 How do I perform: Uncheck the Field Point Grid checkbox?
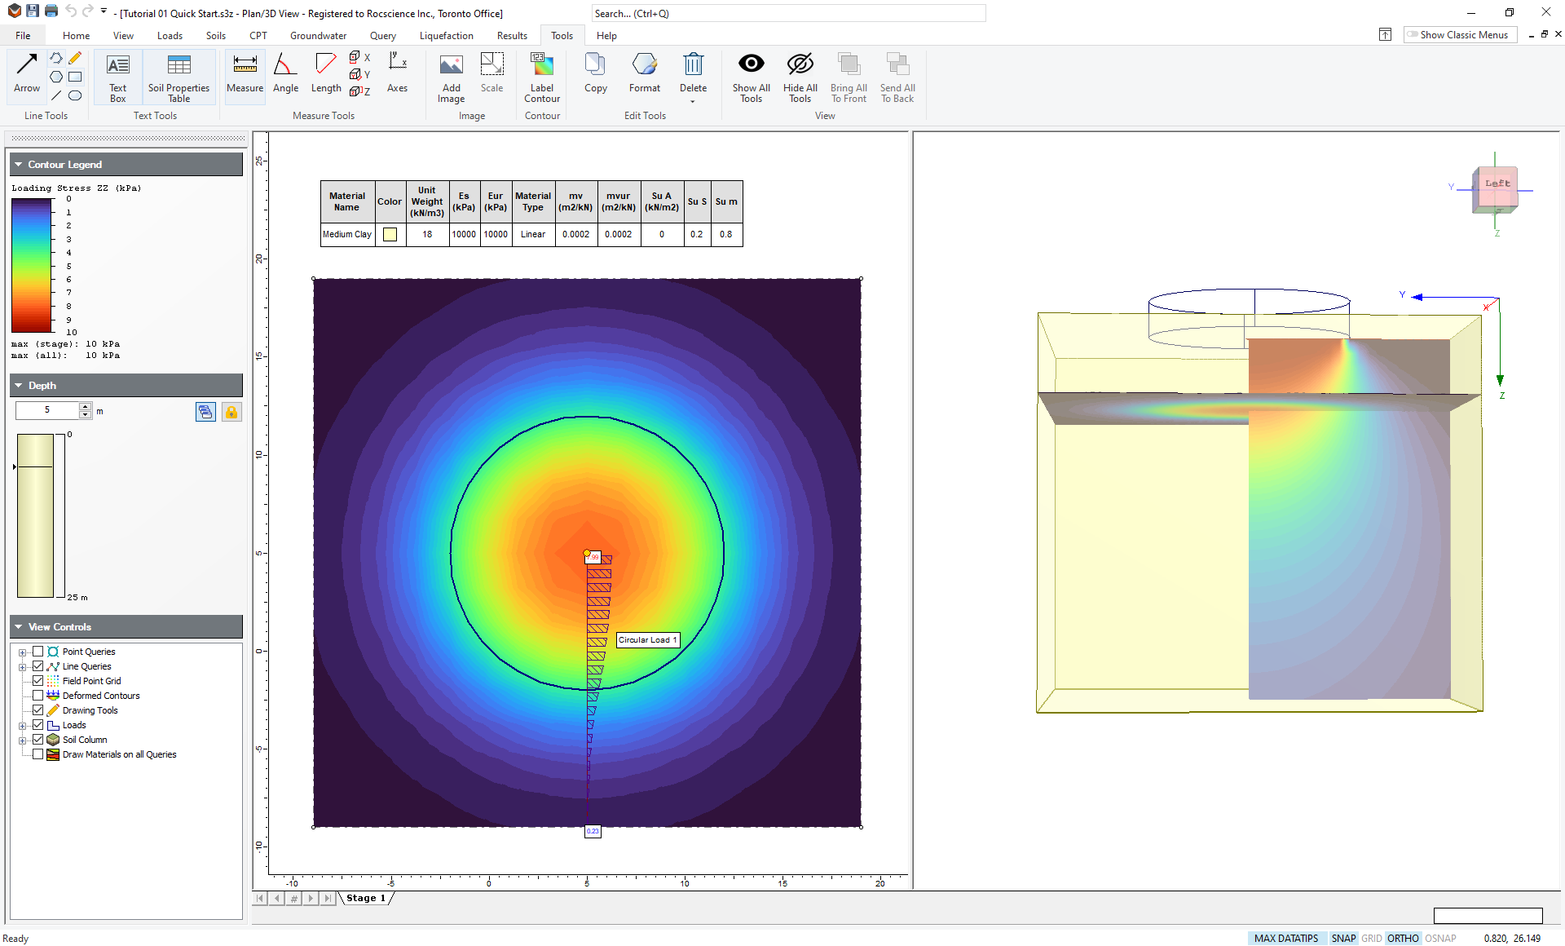(38, 681)
